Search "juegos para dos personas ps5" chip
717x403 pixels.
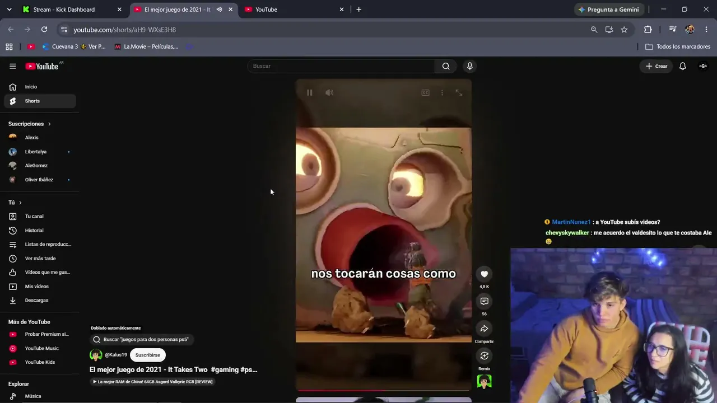pos(141,339)
